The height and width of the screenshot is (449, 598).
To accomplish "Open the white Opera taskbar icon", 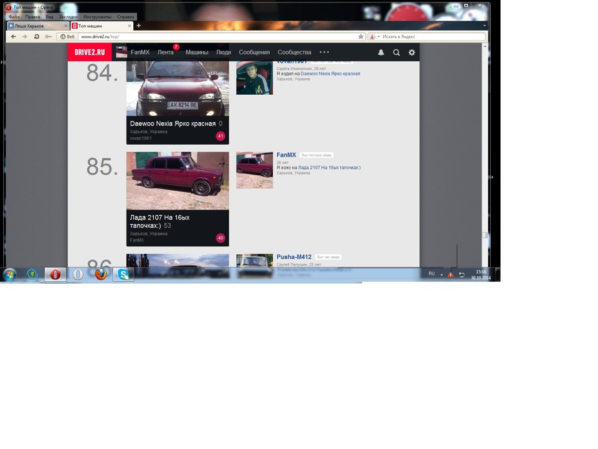I will pos(78,274).
